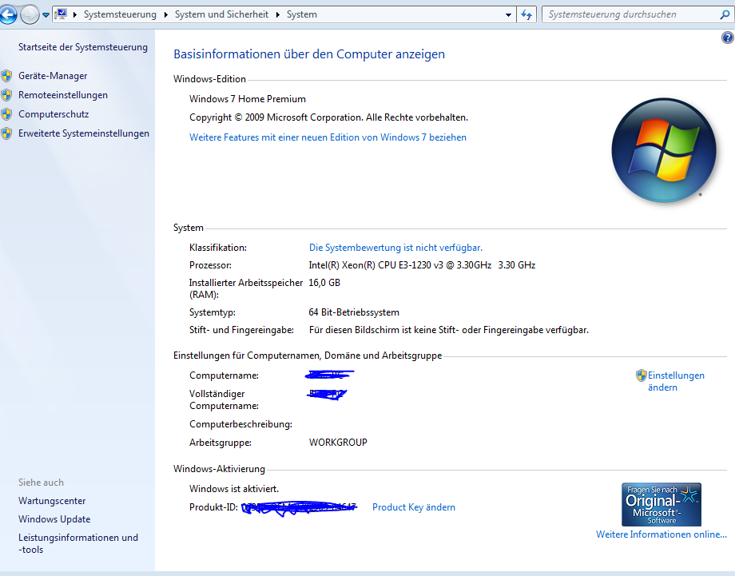Click the shield icon next to Geräte-Manager
Image resolution: width=735 pixels, height=576 pixels.
(6, 76)
